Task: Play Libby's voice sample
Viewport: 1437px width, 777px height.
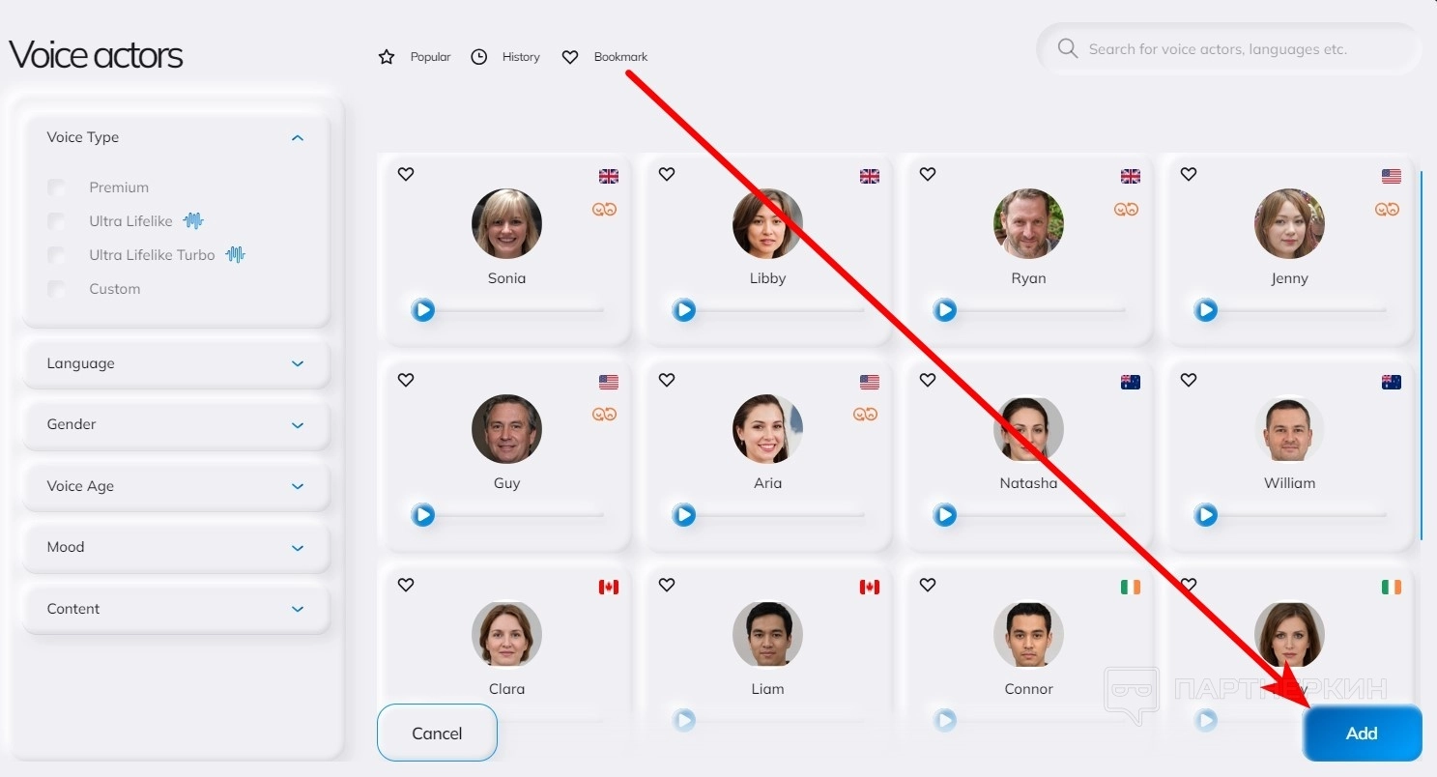Action: tap(684, 310)
